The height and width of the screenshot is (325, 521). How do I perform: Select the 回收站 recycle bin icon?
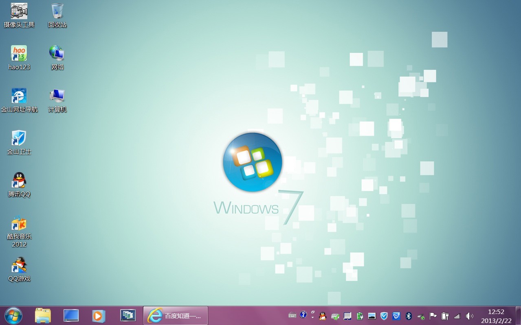coord(57,15)
